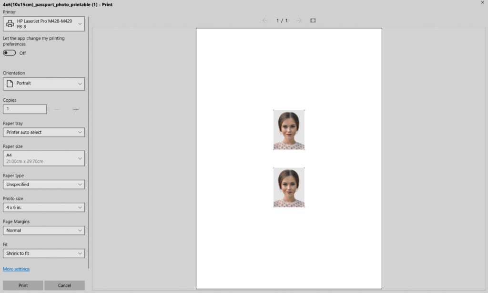Screen dimensions: 488x293
Task: Enable the app change printing preferences switch
Action: coord(9,53)
